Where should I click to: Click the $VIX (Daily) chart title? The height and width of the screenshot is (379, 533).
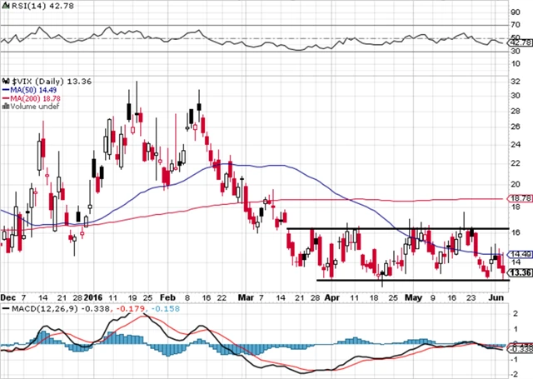click(39, 80)
